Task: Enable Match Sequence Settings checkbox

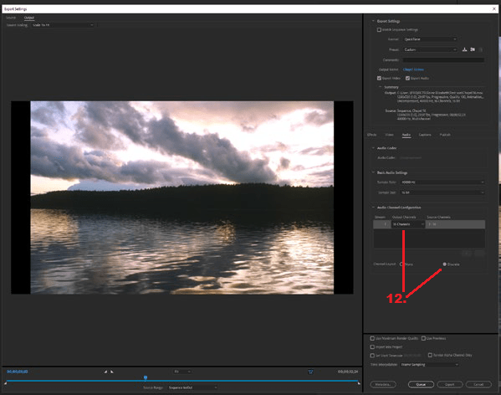Action: pyautogui.click(x=379, y=30)
